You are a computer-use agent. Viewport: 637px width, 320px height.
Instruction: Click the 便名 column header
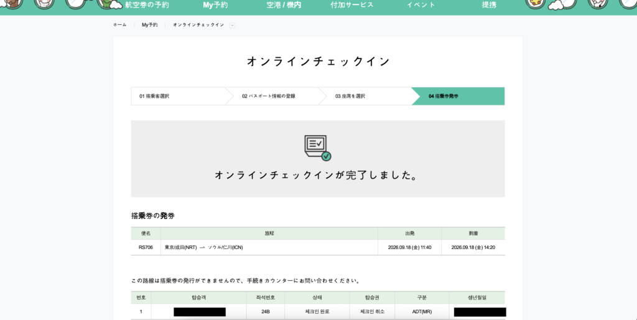[146, 233]
